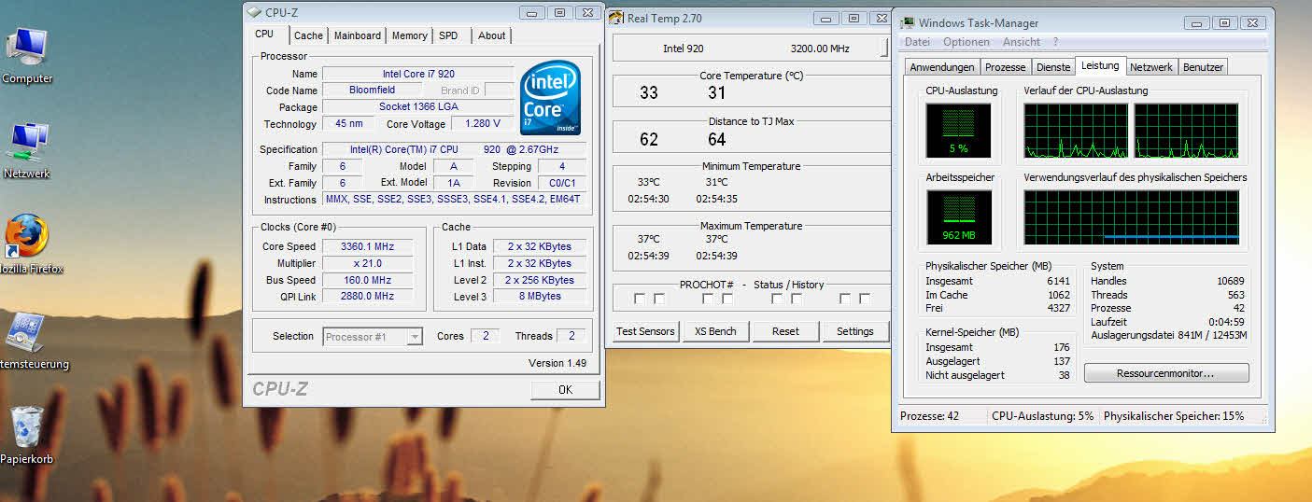1312x502 pixels.
Task: Click the Laufzeit value '0:04:59'
Action: point(1227,322)
